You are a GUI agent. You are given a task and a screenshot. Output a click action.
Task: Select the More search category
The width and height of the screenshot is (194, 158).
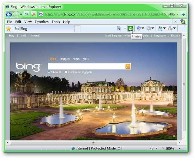[x=86, y=59]
